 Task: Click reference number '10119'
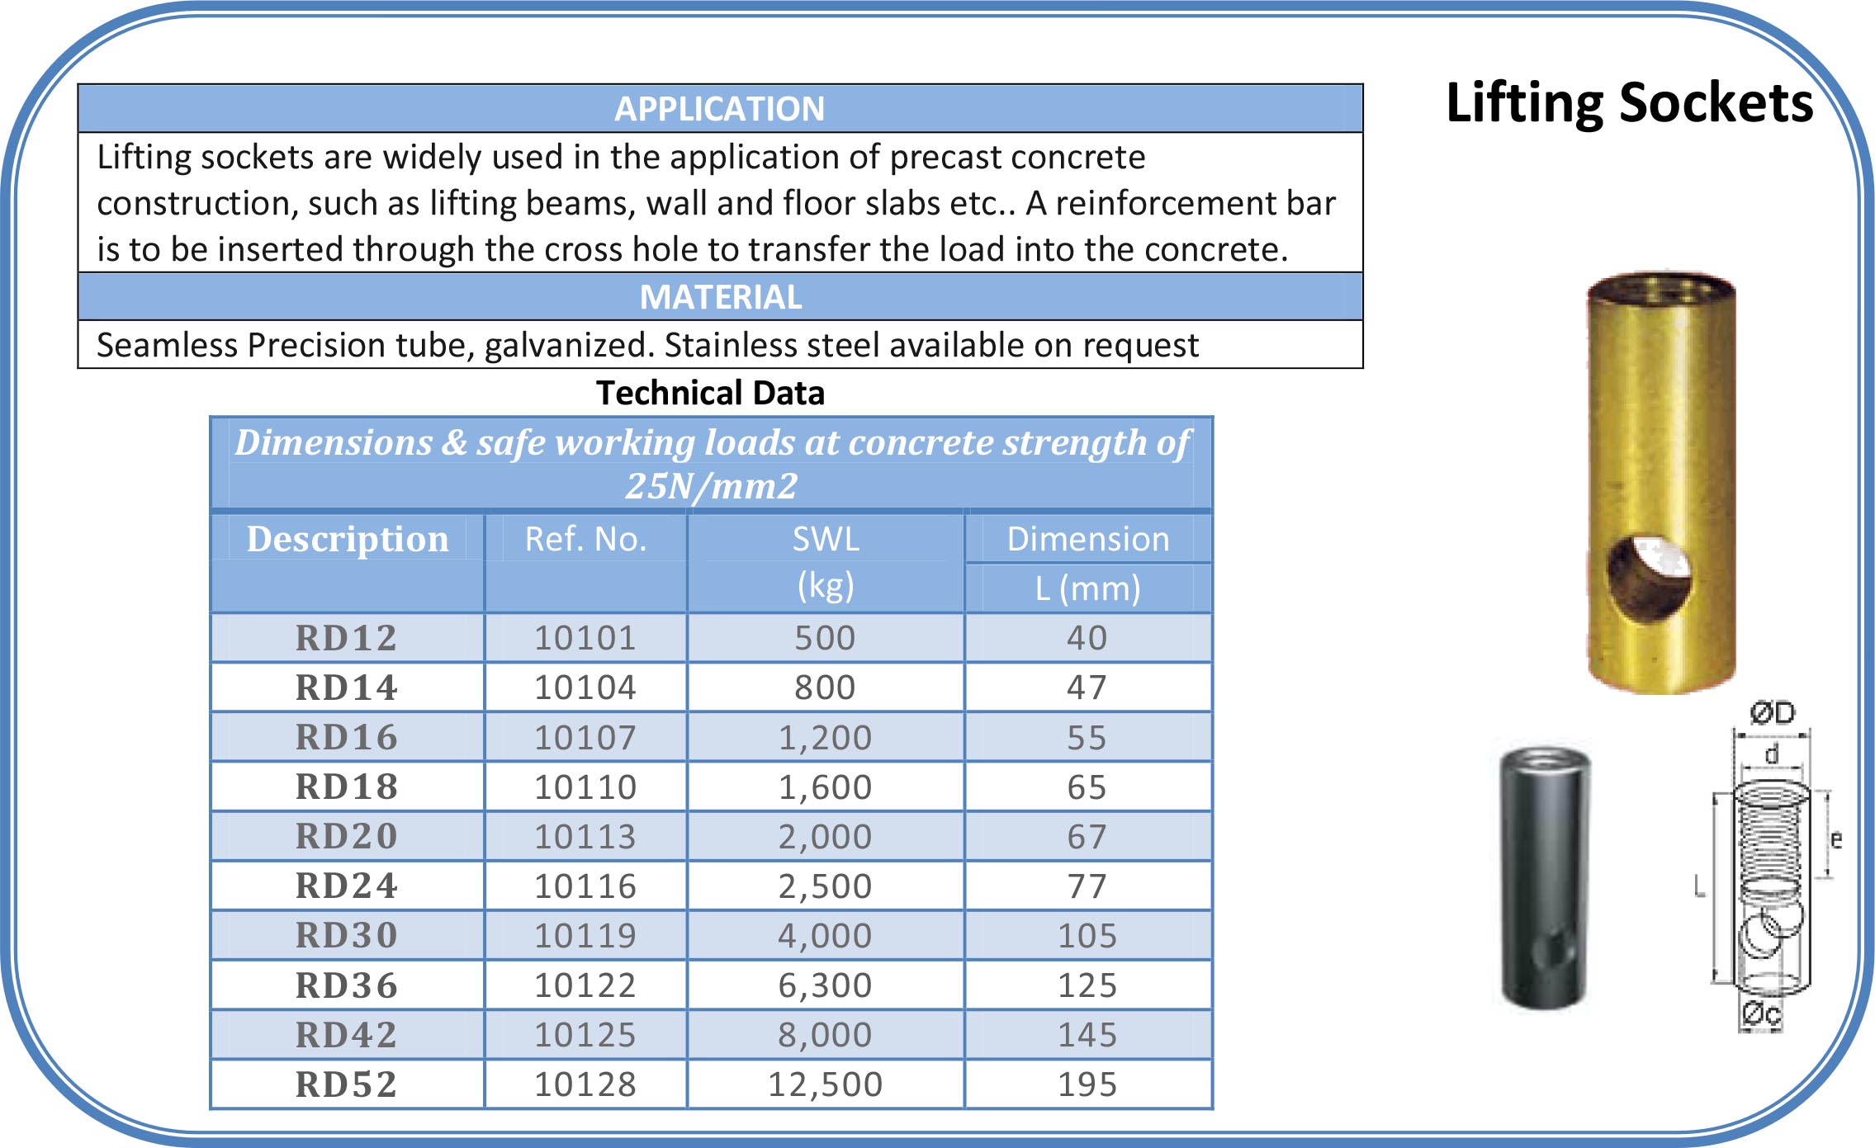point(585,935)
